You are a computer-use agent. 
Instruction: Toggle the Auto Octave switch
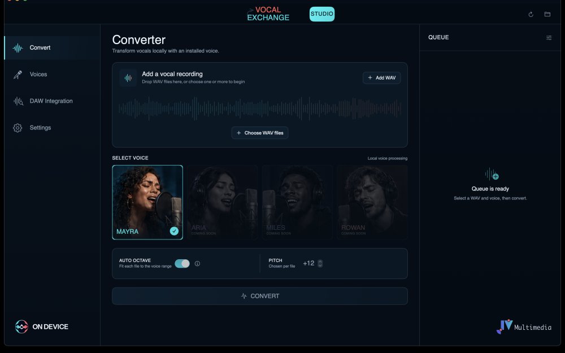182,264
